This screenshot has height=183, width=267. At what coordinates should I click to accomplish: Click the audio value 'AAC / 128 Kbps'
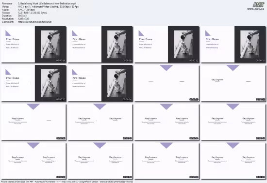(x=26, y=10)
